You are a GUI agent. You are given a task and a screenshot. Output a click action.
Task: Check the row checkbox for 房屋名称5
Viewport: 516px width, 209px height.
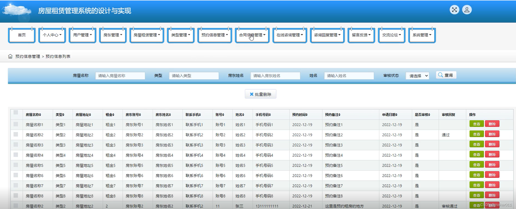pos(16,165)
